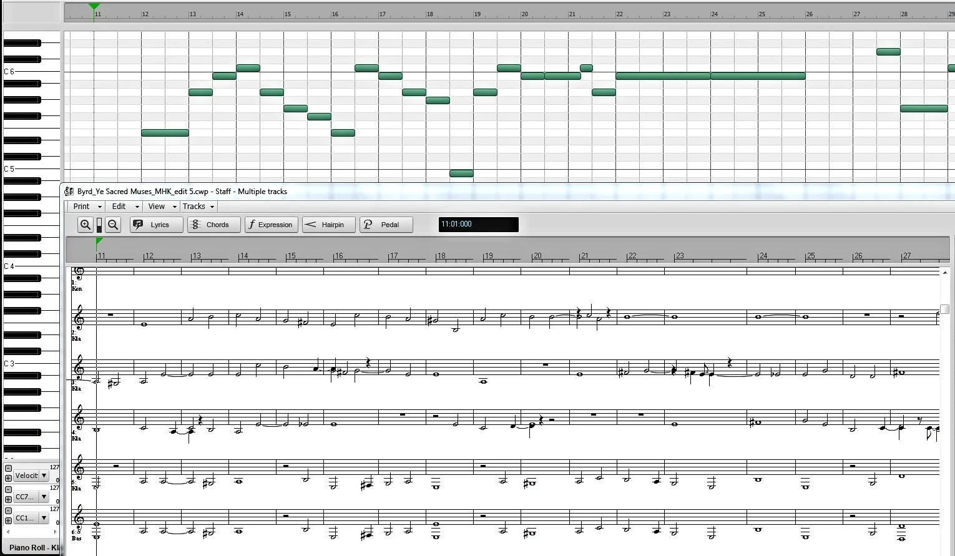Select the Zoom Out magnifier tool
This screenshot has height=556, width=955.
(x=113, y=225)
